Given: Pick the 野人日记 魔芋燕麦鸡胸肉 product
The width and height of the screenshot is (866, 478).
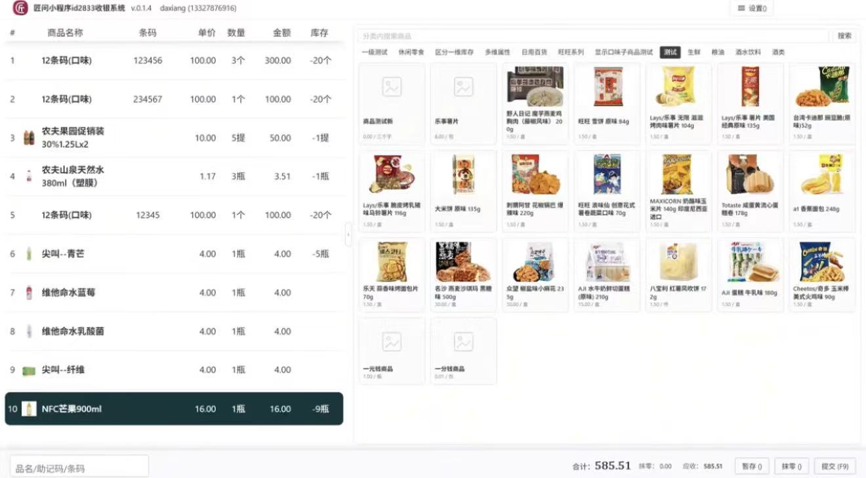Looking at the screenshot, I should click(x=535, y=104).
